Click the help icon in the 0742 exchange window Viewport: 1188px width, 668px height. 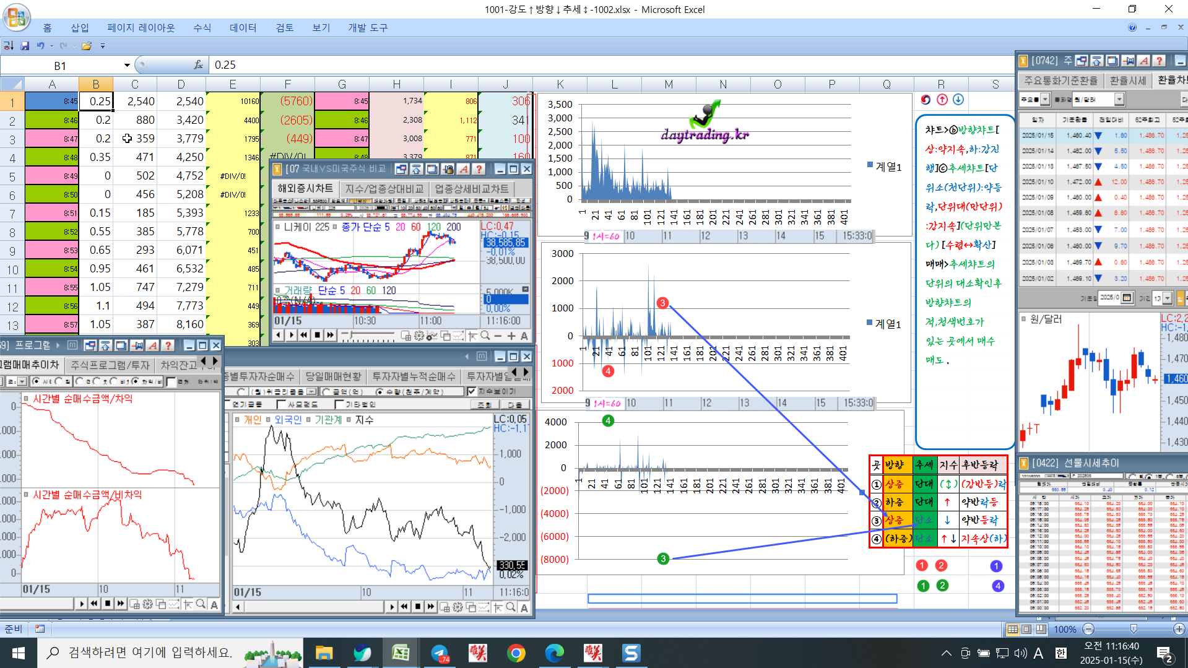point(1159,61)
